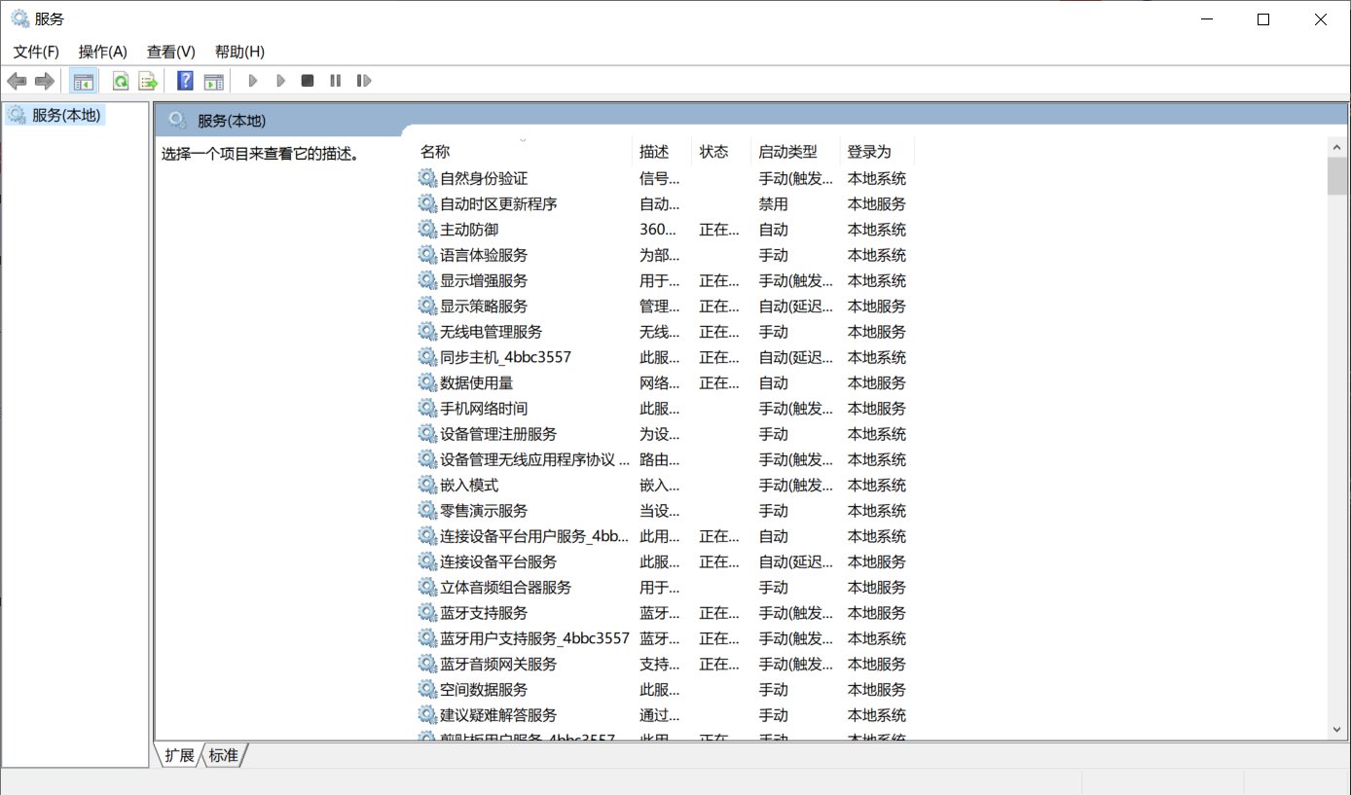Click the scrollbar up arrow in services list
Screen dimensions: 1351x795
coord(1337,147)
